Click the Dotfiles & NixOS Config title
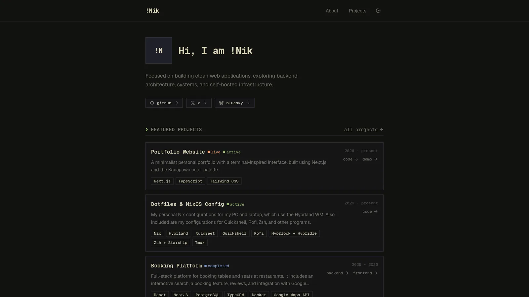Screen dimensions: 529x297 click(x=187, y=204)
